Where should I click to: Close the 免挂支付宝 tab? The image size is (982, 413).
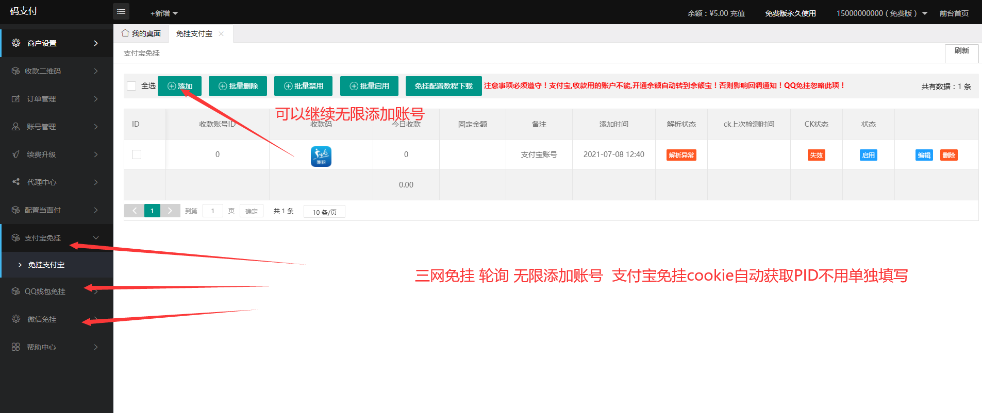click(221, 33)
